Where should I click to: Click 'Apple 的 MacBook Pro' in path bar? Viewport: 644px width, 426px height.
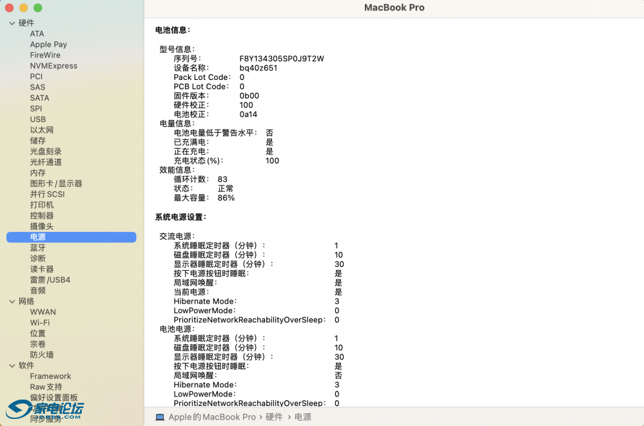(212, 417)
